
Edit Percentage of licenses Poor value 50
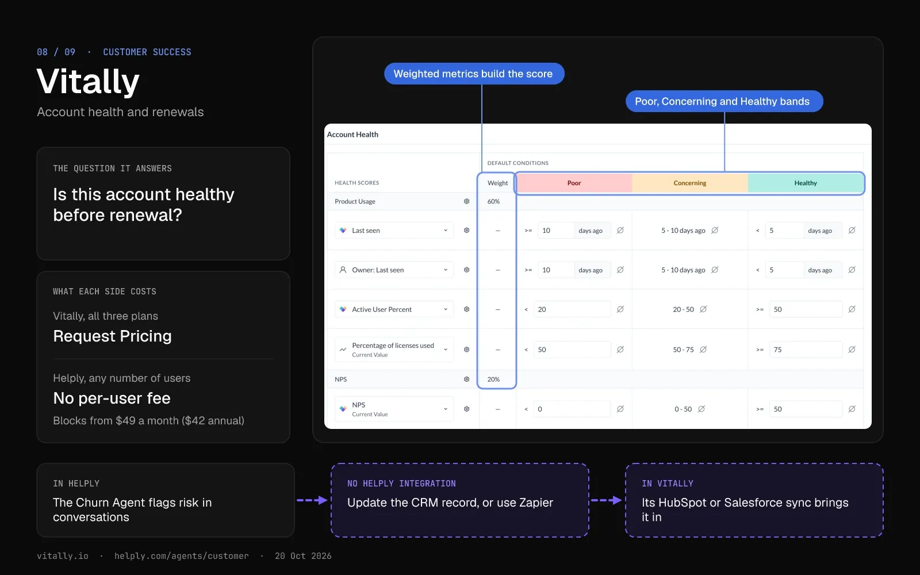pyautogui.click(x=572, y=350)
